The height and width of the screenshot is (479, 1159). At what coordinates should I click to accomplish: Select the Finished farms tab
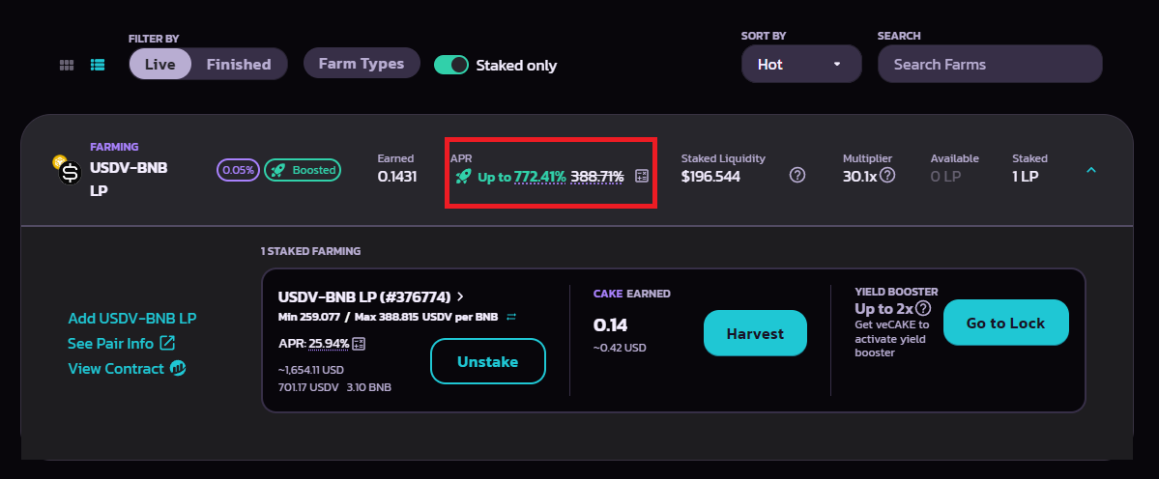point(239,65)
